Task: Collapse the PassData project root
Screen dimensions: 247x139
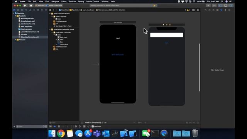Action: [14, 13]
